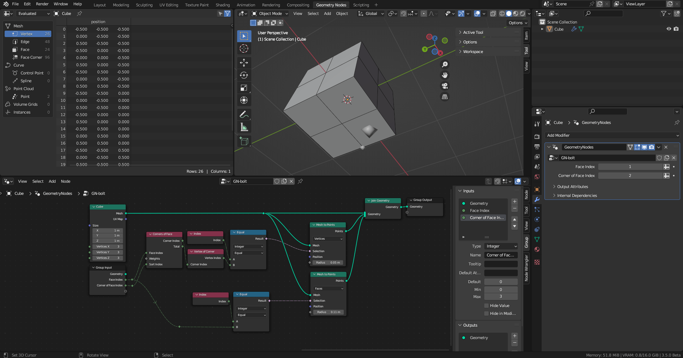Viewport: 683px width, 358px height.
Task: Click the Add Modifier button
Action: tap(612, 135)
